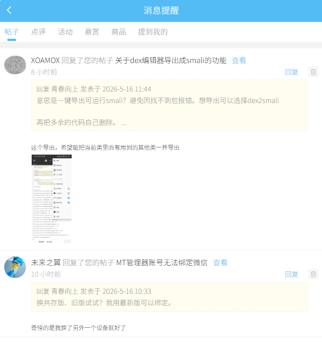Click the 未来之翼 username
The image size is (322, 342).
46,263
